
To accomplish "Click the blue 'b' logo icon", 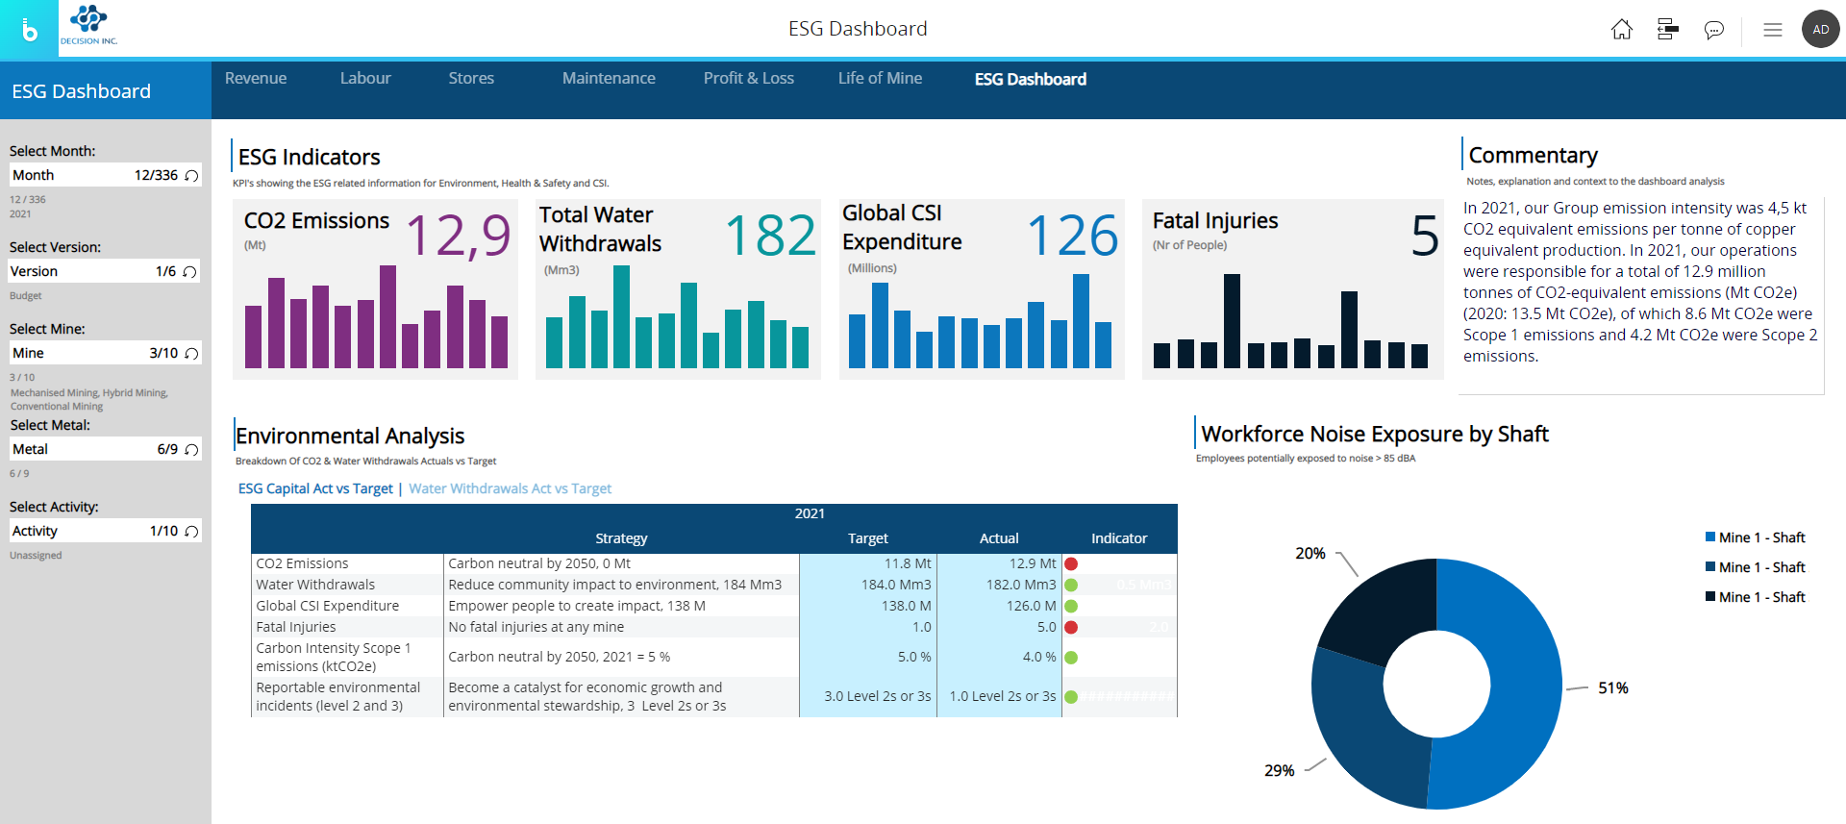I will [x=29, y=30].
